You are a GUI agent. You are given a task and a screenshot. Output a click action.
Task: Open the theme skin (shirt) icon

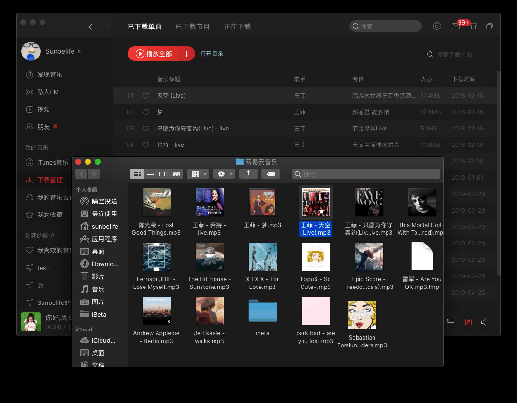[474, 26]
